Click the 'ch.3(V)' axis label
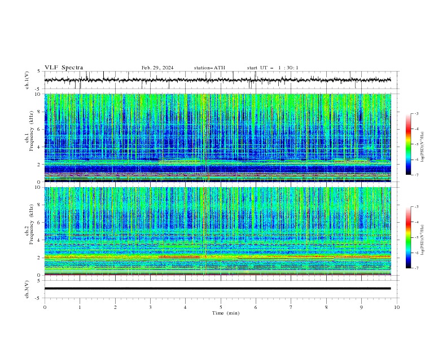The width and height of the screenshot is (447, 345). pos(27,289)
